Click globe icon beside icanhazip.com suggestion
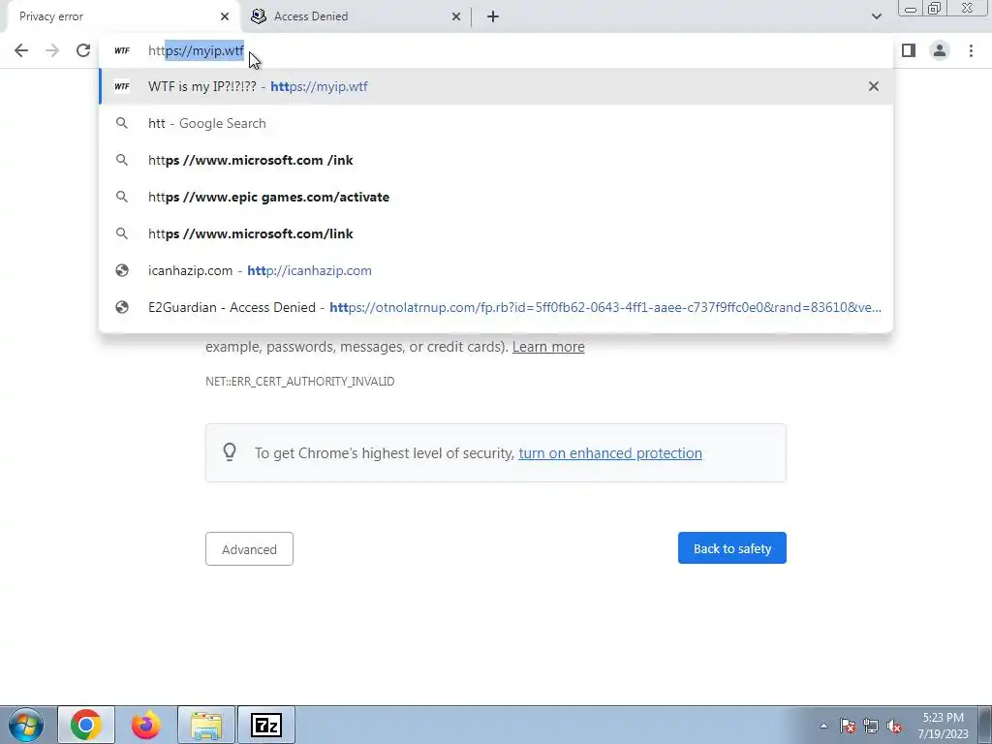Screen dimensions: 992x744 [122, 270]
